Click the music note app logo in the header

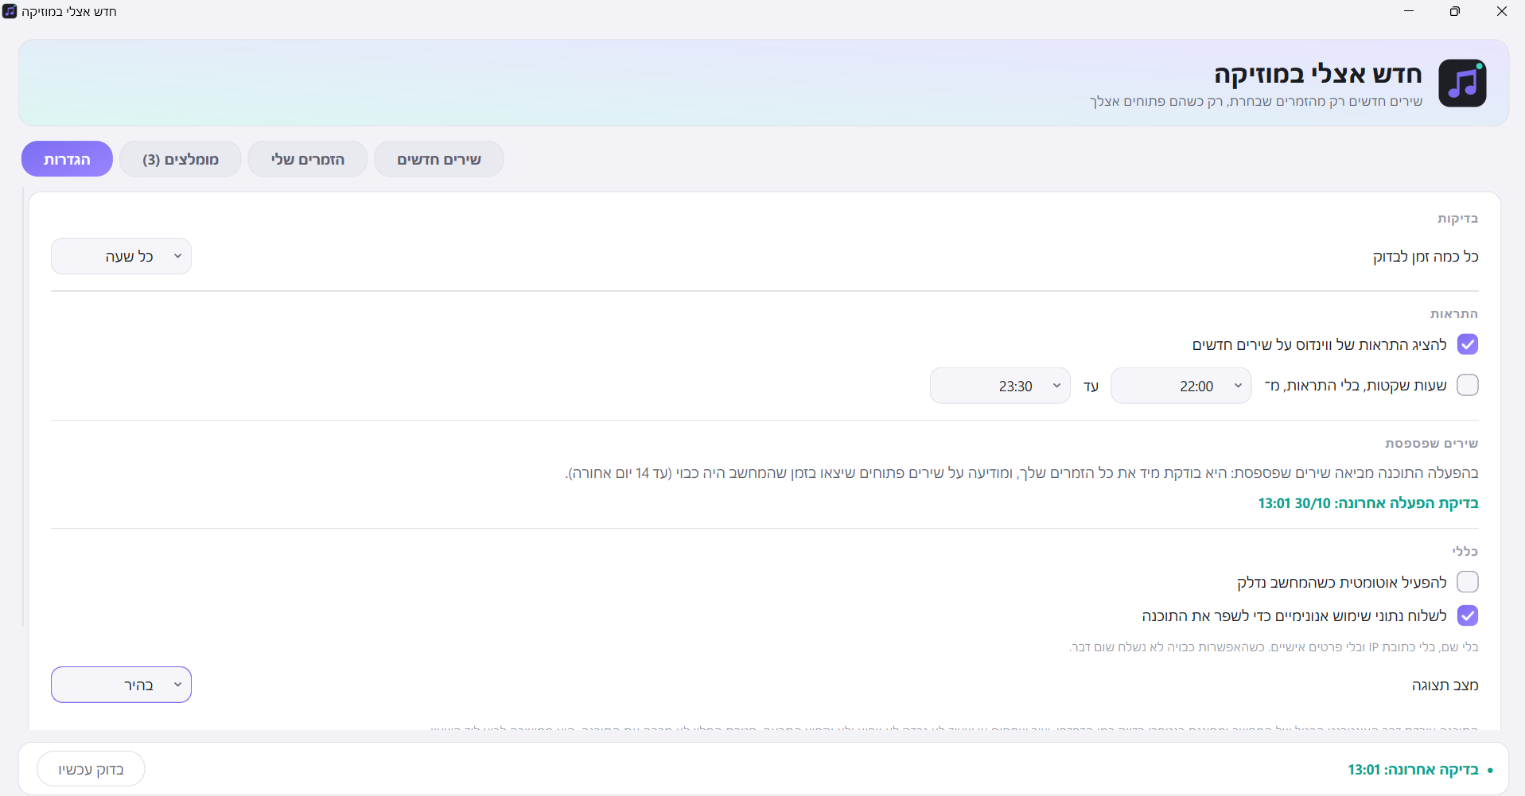pos(1462,83)
